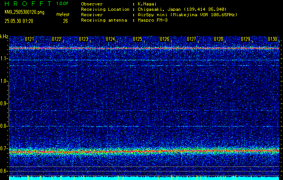Click the 0.6 kHz axis label

(x=4, y=171)
